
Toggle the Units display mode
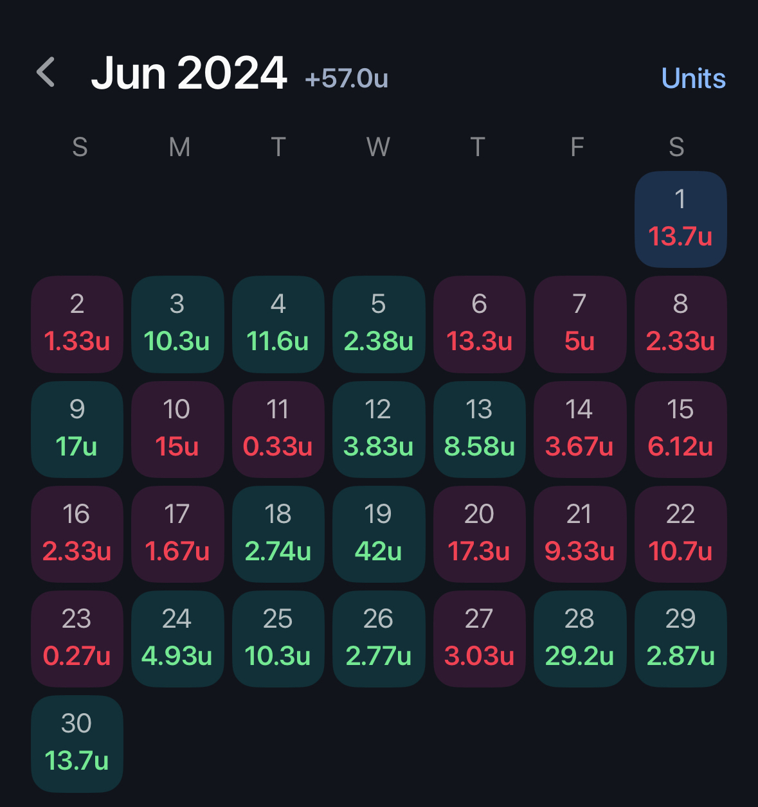point(693,78)
